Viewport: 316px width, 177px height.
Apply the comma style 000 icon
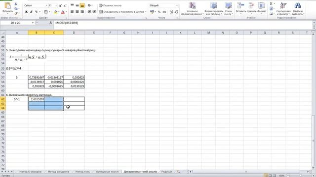click(x=164, y=12)
